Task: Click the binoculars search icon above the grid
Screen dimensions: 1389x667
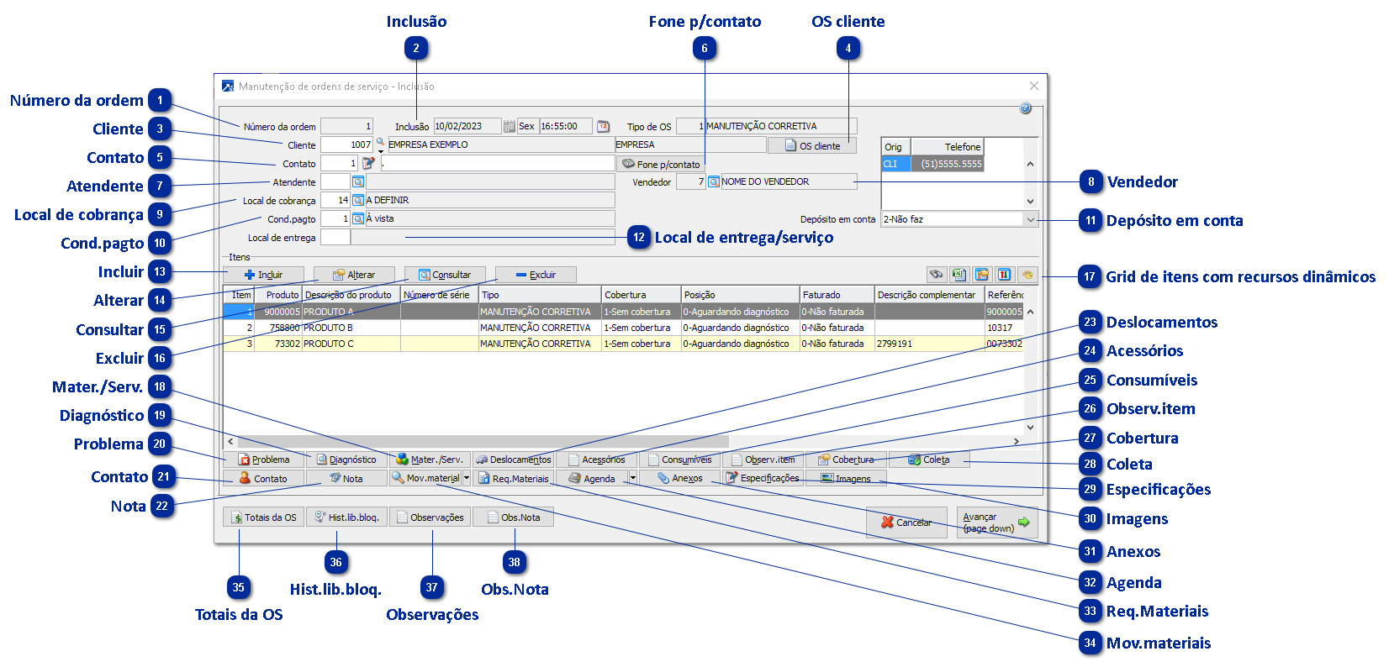Action: pos(937,275)
